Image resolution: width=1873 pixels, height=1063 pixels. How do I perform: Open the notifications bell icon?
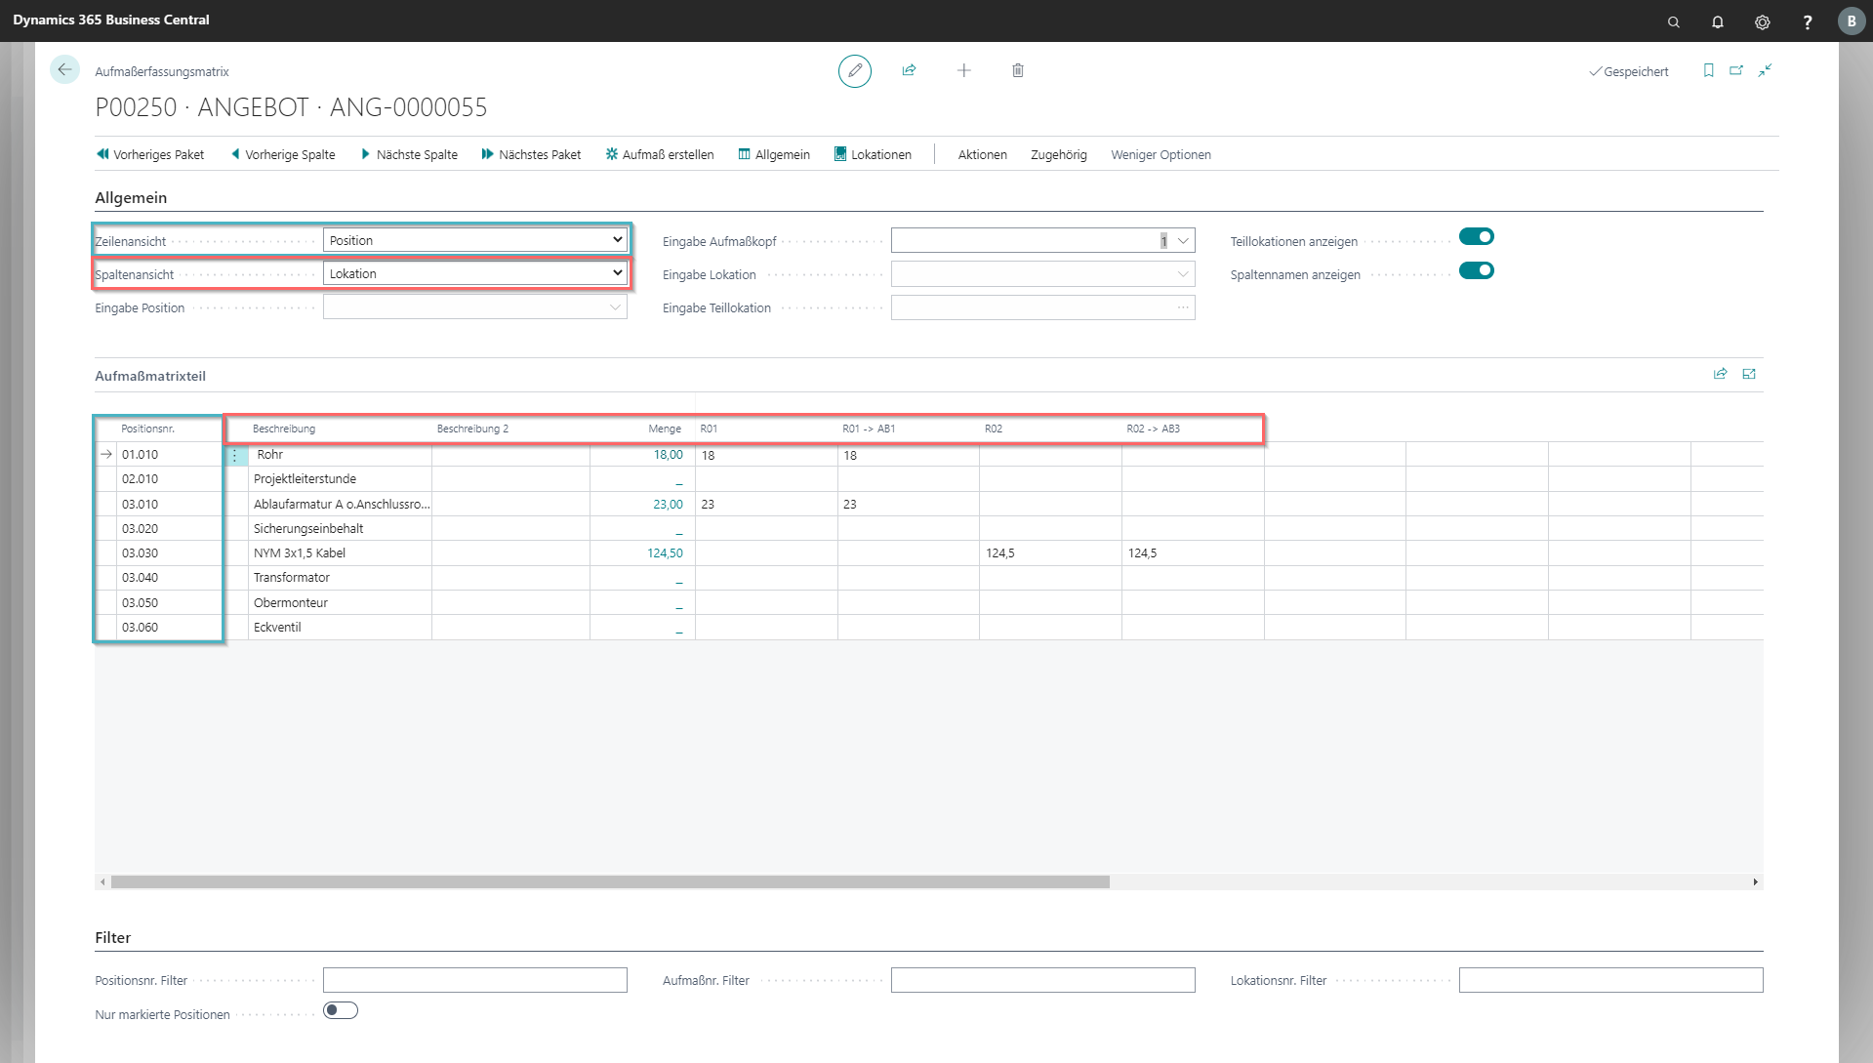1718,21
